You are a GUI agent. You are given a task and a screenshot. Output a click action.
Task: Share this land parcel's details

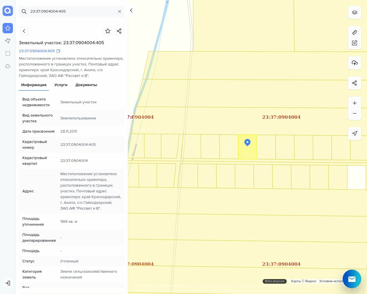119,31
